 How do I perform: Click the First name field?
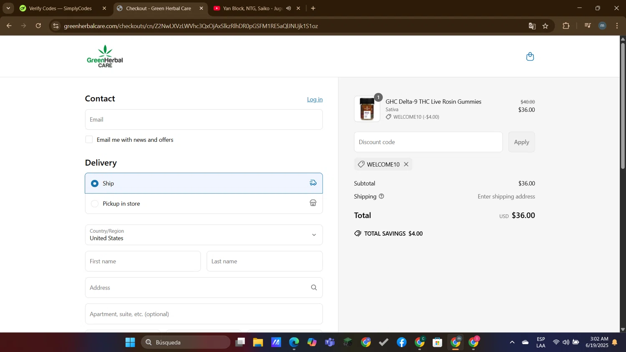point(143,261)
